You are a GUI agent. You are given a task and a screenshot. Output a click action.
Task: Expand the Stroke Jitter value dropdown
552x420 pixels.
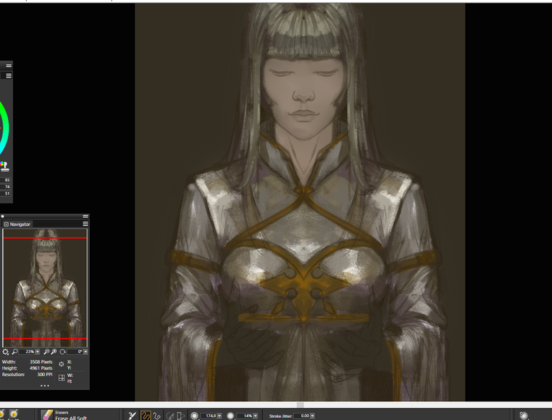coord(314,416)
